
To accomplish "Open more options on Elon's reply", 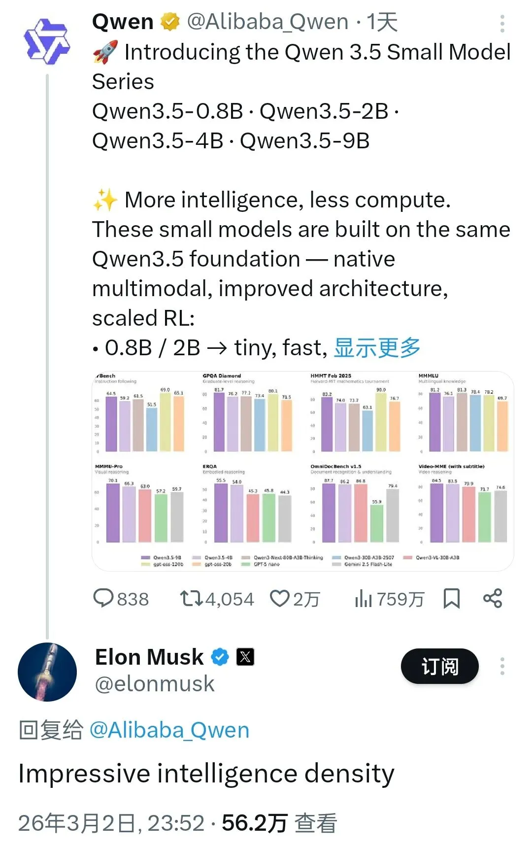I will click(502, 666).
